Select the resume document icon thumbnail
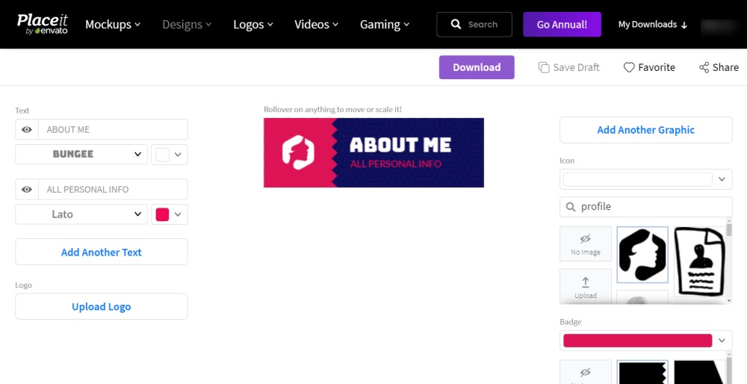This screenshot has width=747, height=384. point(700,261)
